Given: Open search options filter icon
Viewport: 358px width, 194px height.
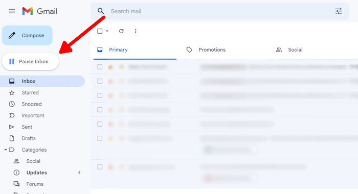Looking at the screenshot, I should pyautogui.click(x=339, y=11).
